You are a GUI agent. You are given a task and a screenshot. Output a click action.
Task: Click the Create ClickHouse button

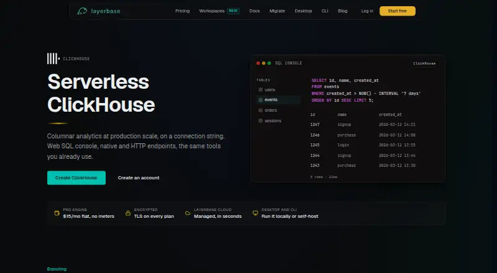point(76,177)
